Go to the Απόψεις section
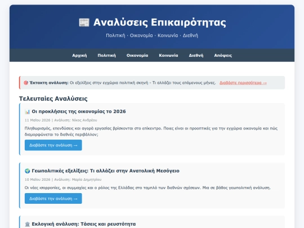 click(x=223, y=55)
